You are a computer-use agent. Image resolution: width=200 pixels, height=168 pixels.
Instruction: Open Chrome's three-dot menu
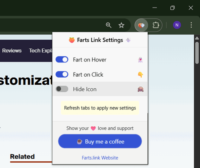click(191, 25)
